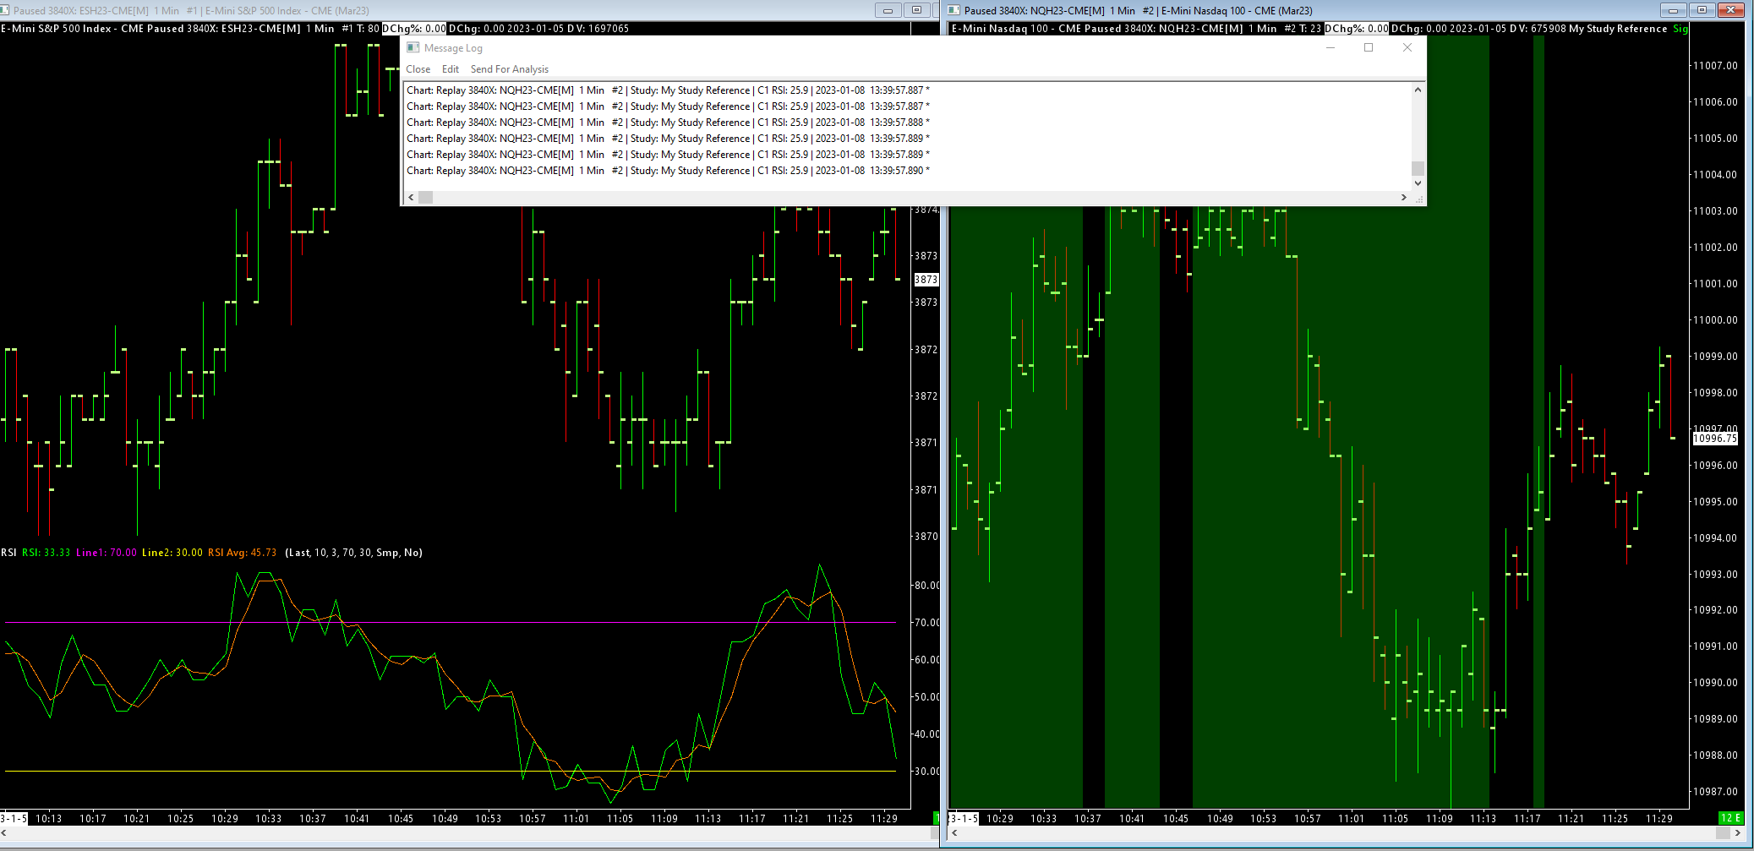Click the 'RSI: 33.33' study value

[x=46, y=553]
